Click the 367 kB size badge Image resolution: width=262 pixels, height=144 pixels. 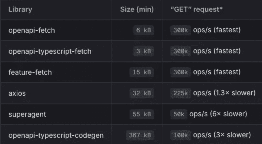[x=140, y=135]
